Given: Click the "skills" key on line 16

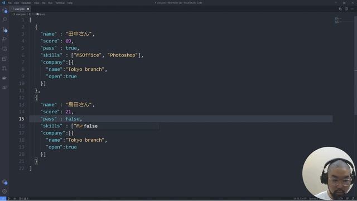Looking at the screenshot, I should 51,126.
